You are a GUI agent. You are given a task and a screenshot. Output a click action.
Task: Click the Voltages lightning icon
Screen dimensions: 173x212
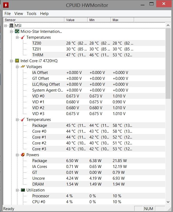(23, 67)
